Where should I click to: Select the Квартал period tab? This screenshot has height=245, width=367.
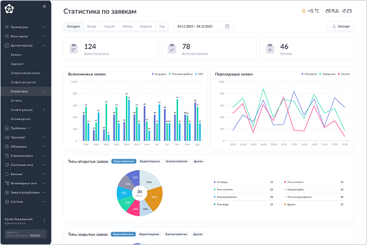pos(146,26)
